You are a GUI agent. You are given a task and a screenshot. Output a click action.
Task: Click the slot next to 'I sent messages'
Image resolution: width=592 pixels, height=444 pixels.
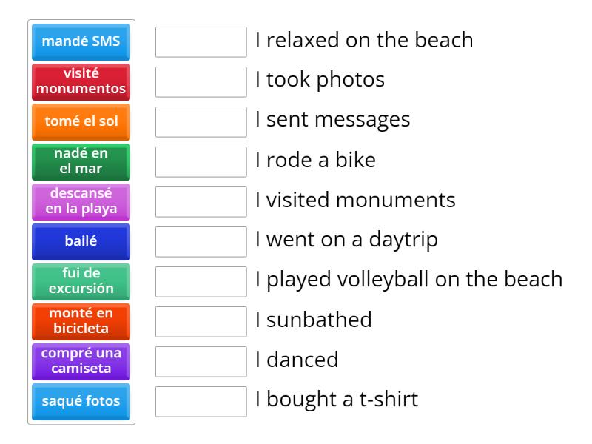[201, 122]
